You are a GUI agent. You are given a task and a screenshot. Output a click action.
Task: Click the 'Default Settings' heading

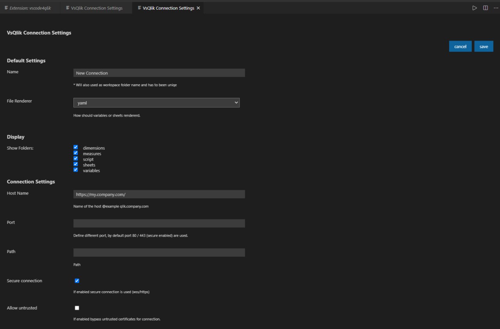26,61
